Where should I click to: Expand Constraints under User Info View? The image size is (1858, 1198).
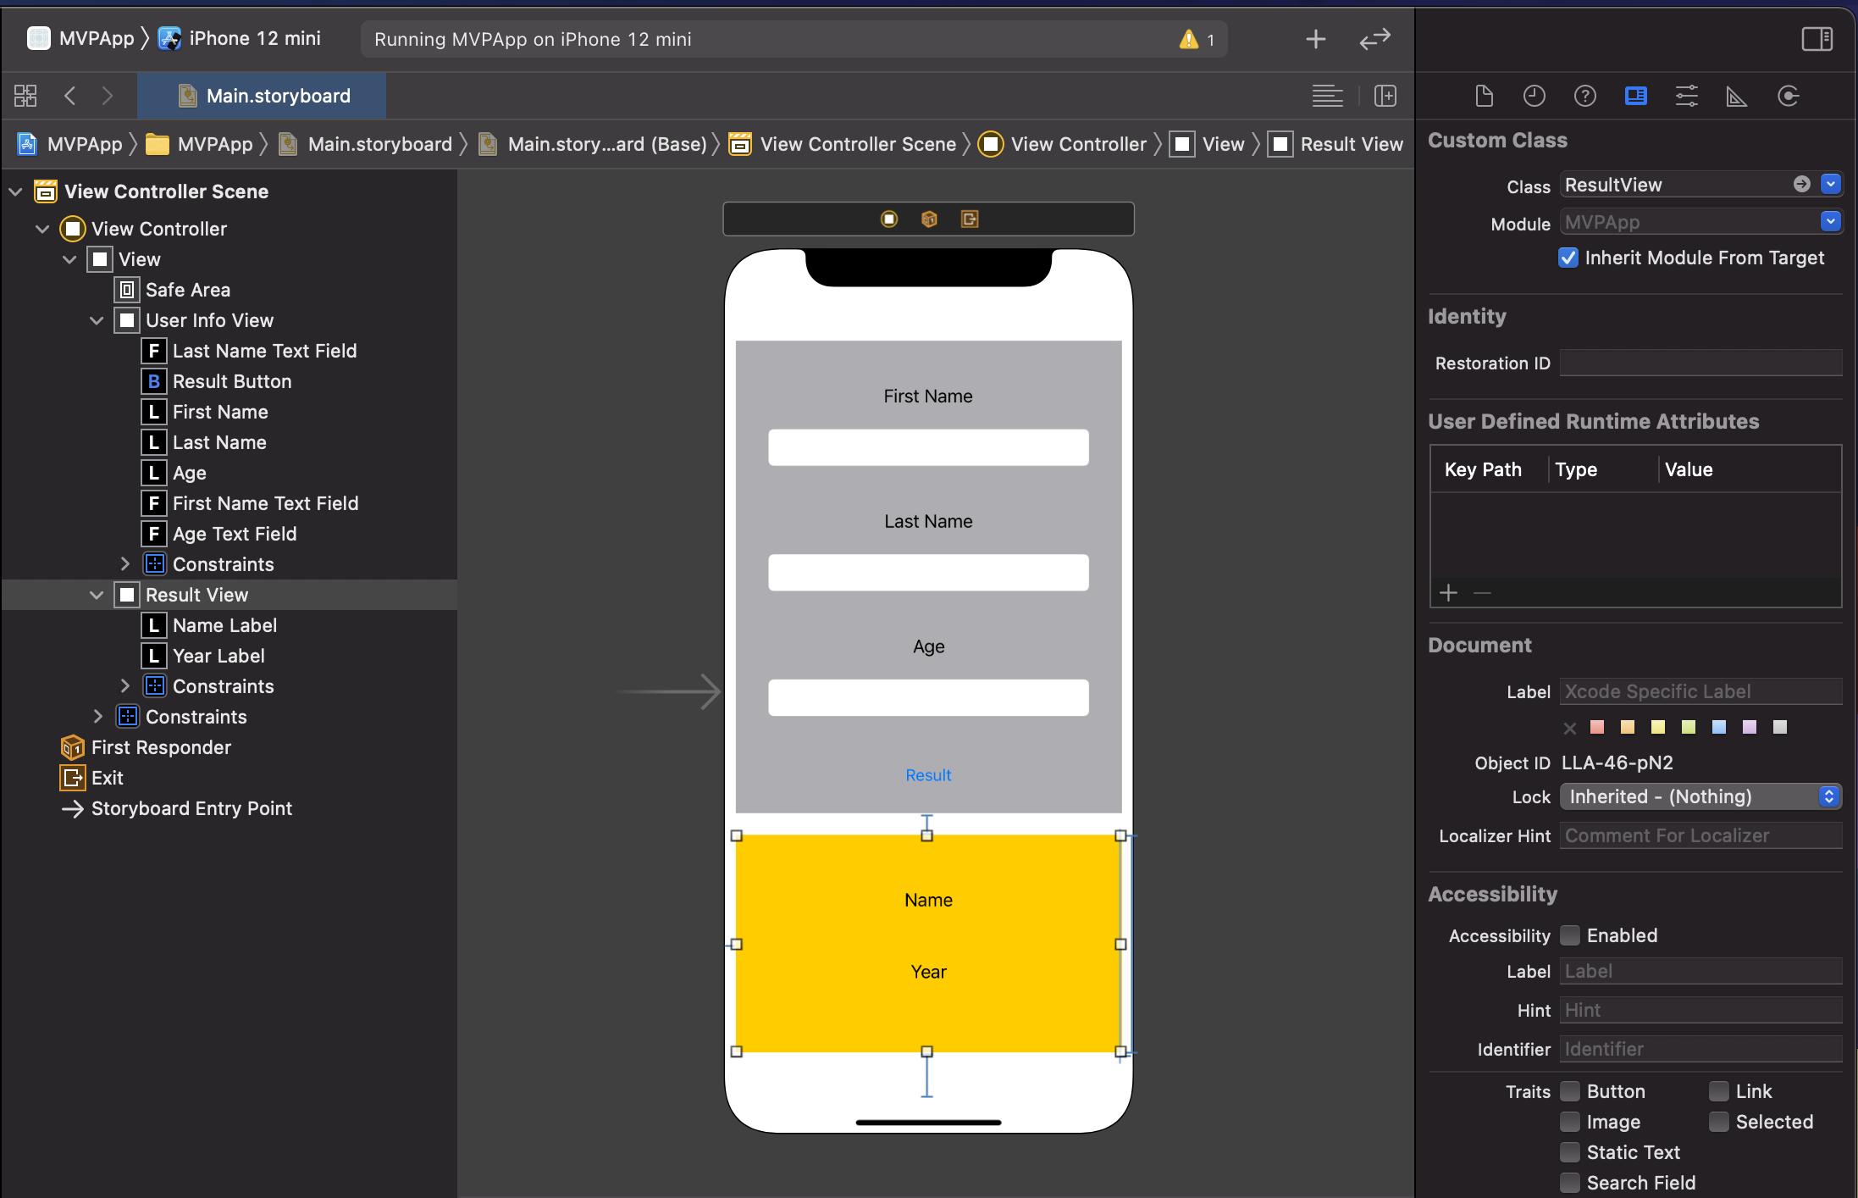(125, 564)
